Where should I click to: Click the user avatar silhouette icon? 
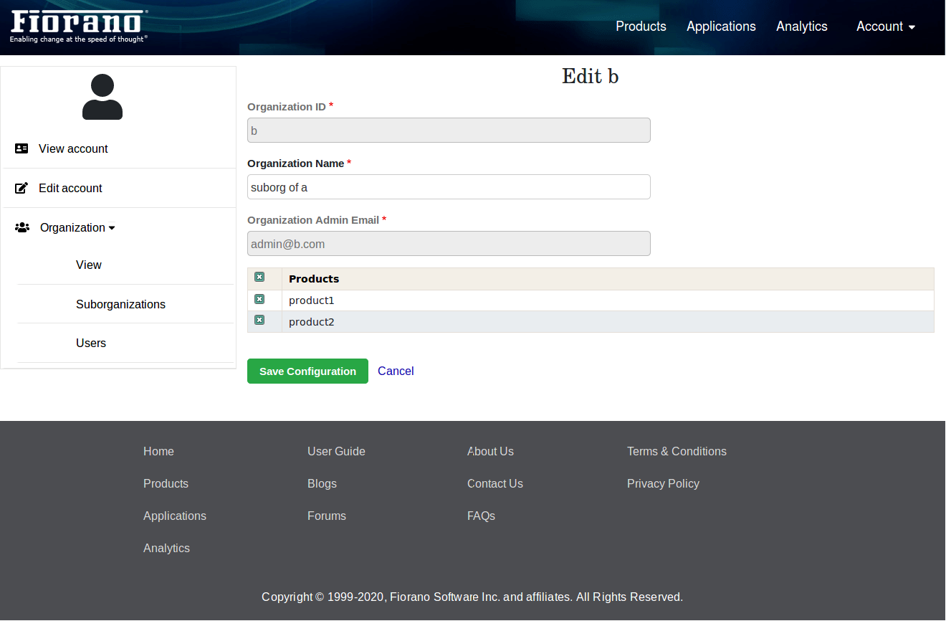(102, 97)
